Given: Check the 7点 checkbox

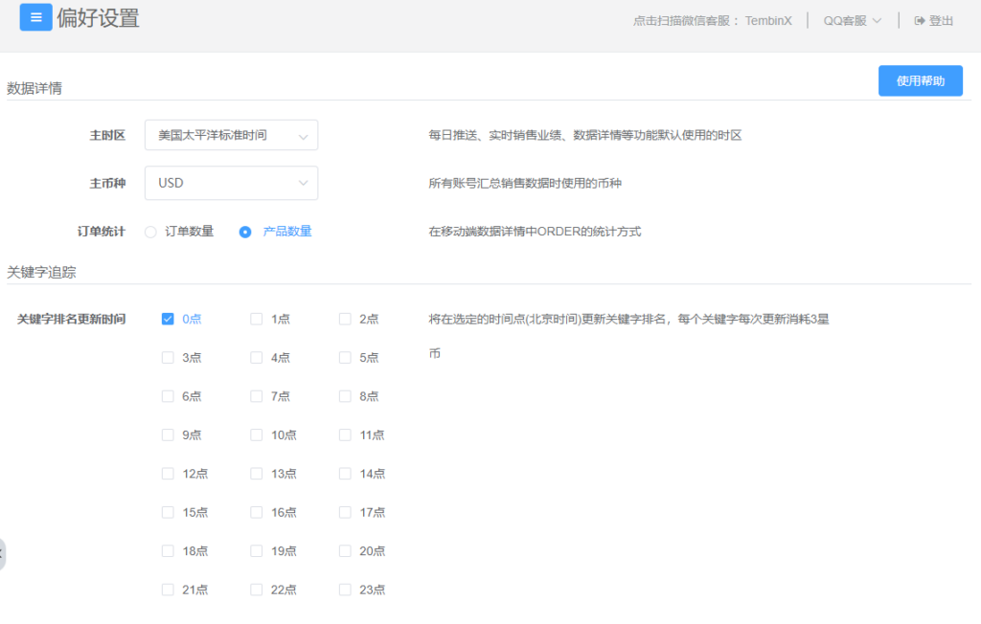Looking at the screenshot, I should [257, 396].
